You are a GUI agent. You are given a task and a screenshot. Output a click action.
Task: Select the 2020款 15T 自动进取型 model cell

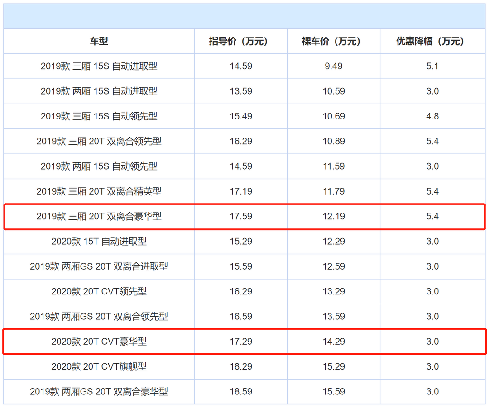(x=99, y=242)
